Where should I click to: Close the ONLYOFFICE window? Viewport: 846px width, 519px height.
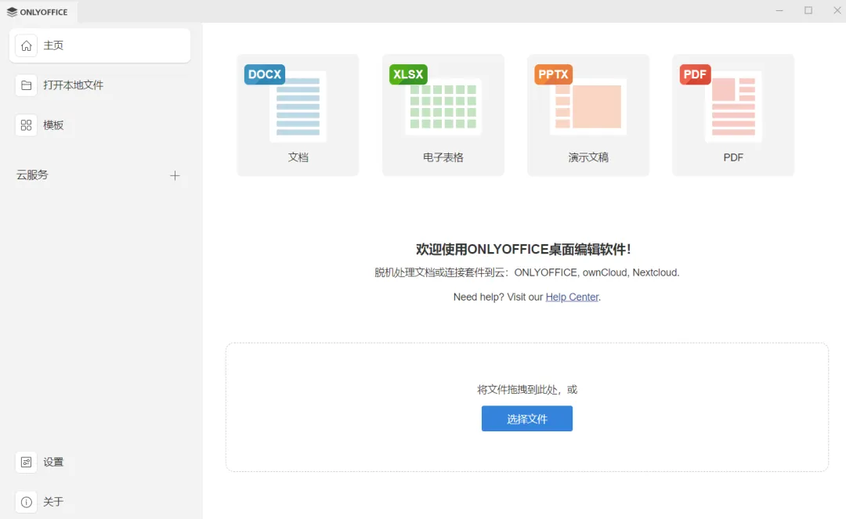(x=837, y=11)
